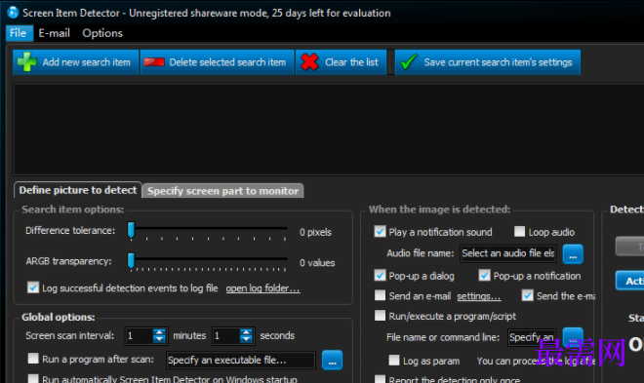Browse for file name or command line program
Viewport: 644px width, 383px height.
[x=573, y=336]
